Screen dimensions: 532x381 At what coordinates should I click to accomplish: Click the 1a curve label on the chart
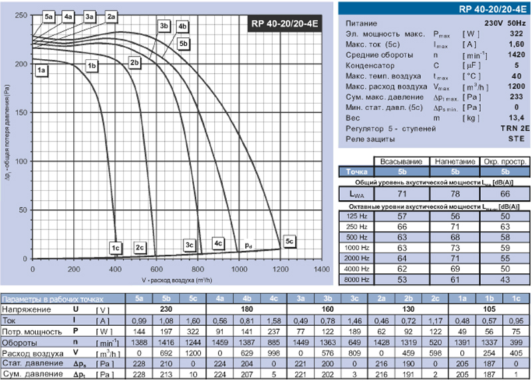point(41,69)
